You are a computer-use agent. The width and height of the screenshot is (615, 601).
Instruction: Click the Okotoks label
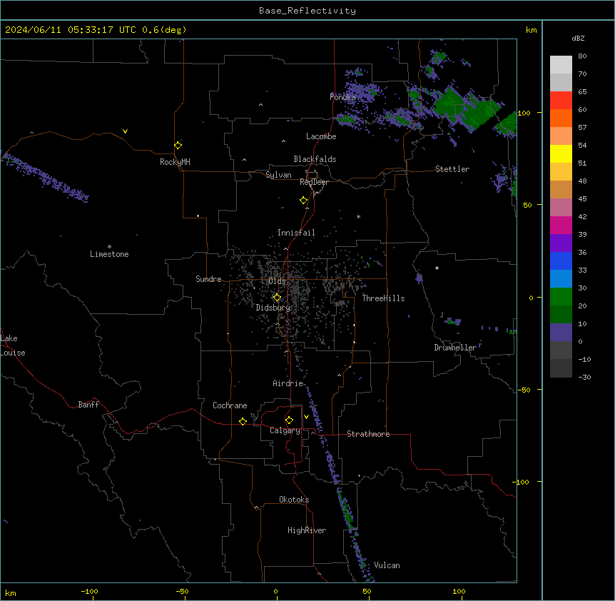pyautogui.click(x=294, y=500)
